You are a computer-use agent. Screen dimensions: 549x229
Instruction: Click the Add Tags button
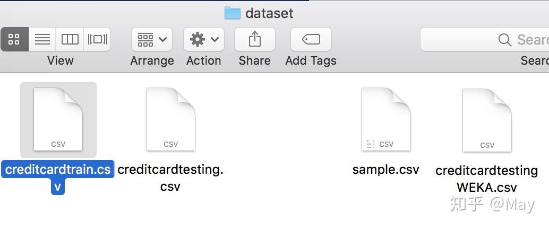coord(311,39)
